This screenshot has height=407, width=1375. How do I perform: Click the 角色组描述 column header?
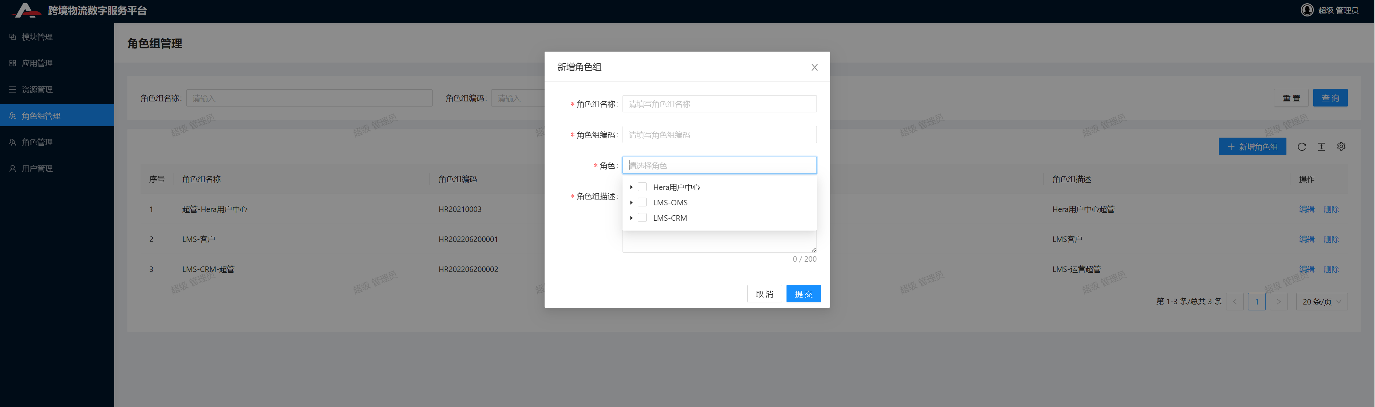coord(1071,179)
